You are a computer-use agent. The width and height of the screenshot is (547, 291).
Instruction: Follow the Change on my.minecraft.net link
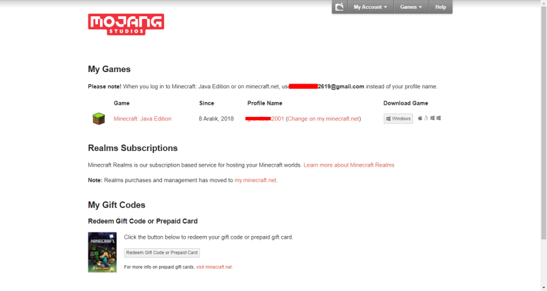[x=323, y=119]
